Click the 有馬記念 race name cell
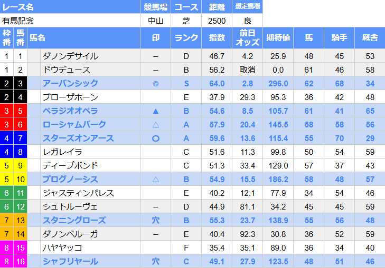The width and height of the screenshot is (385, 268). [x=70, y=21]
